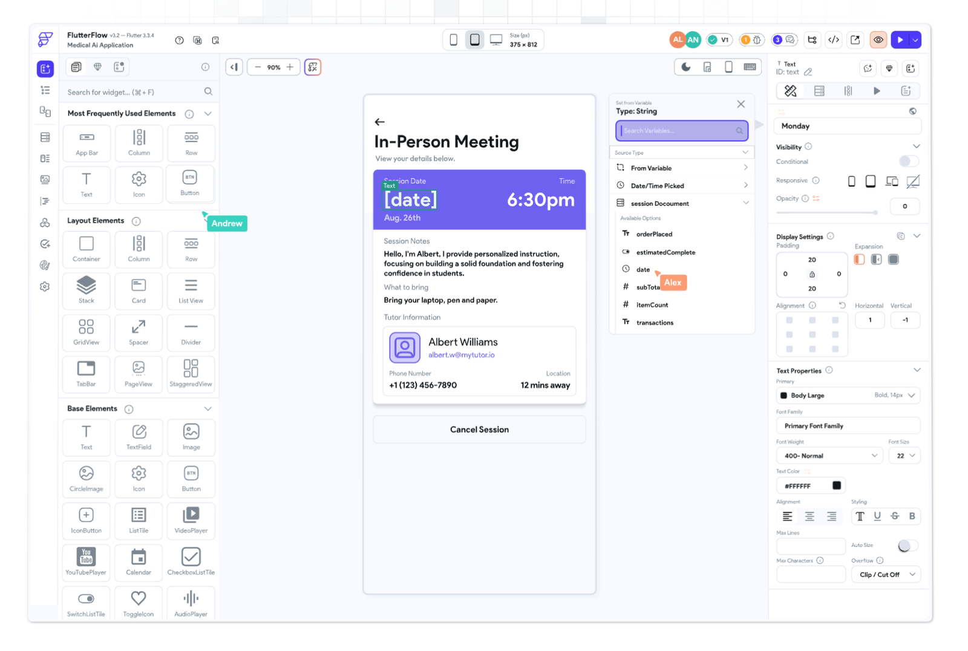
Task: Click the debug panel bug icon
Action: pyautogui.click(x=755, y=39)
